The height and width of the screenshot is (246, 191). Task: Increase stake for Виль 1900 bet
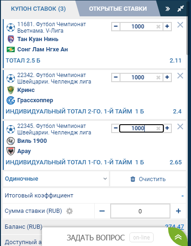coord(167,128)
